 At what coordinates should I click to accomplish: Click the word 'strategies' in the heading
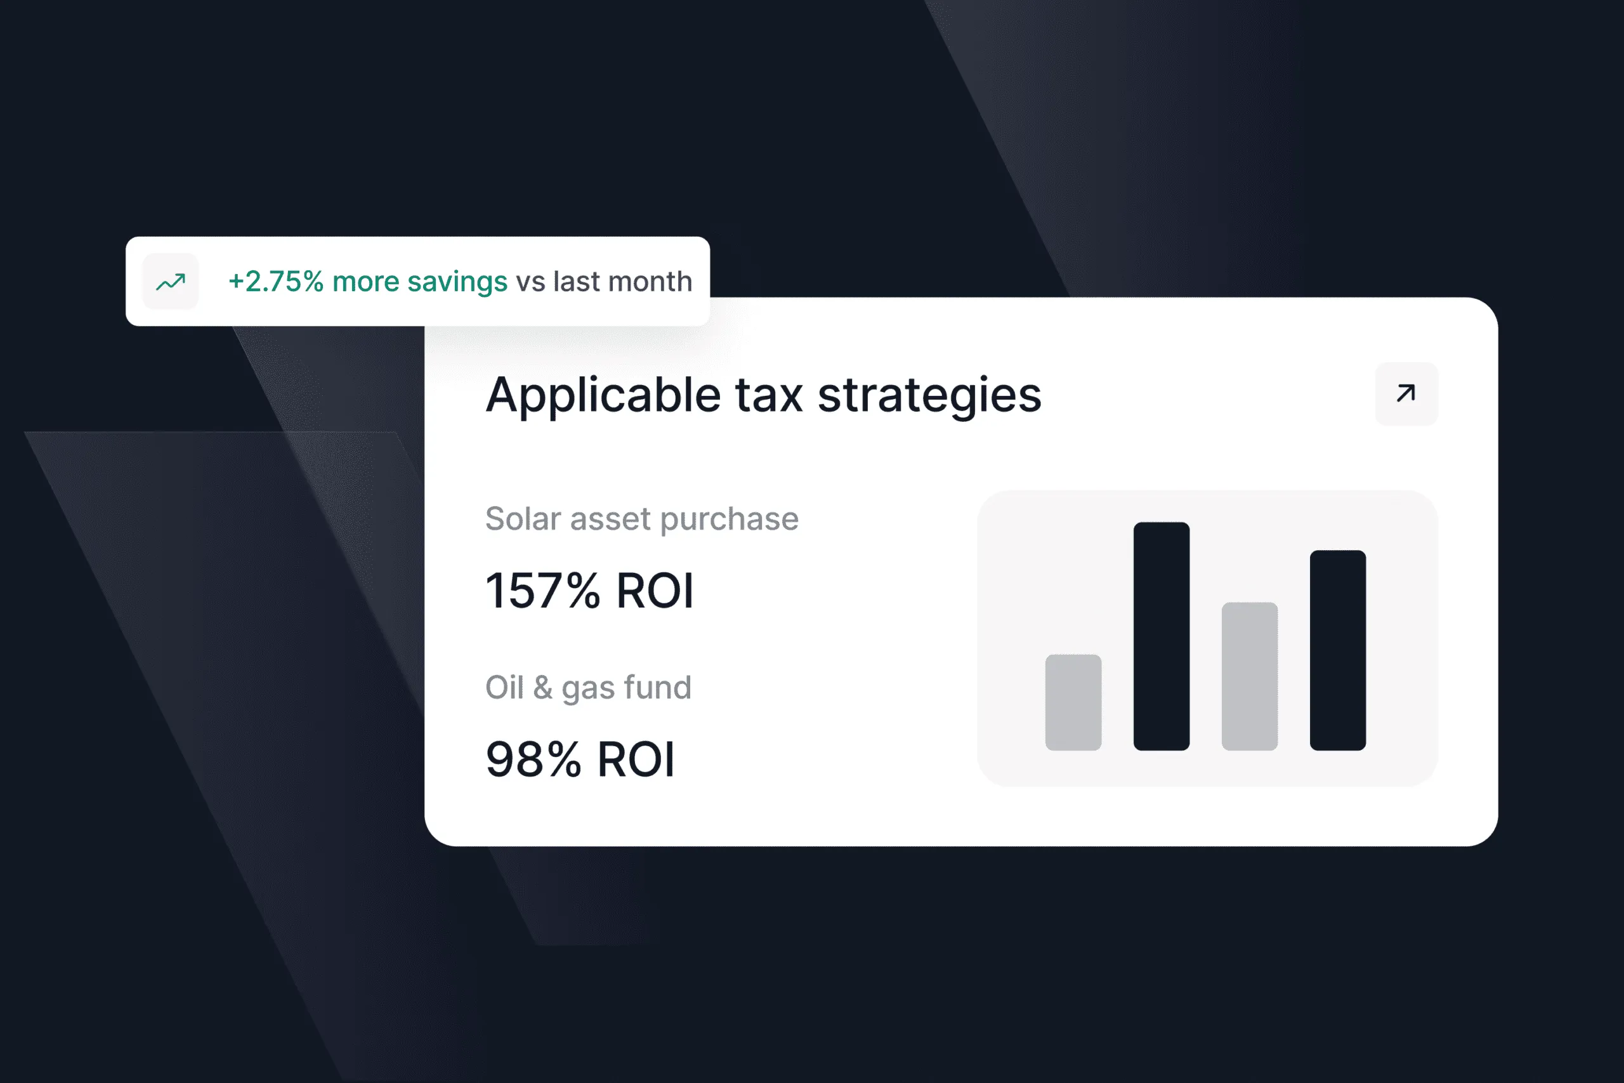coord(929,395)
